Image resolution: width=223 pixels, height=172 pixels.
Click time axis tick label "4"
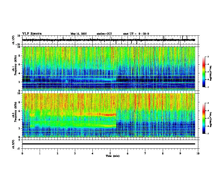[x=92, y=153]
